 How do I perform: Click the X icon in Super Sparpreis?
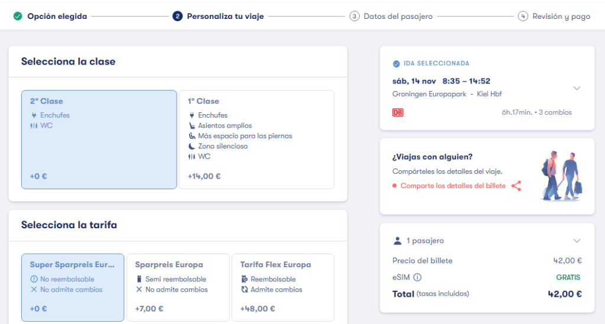(34, 289)
